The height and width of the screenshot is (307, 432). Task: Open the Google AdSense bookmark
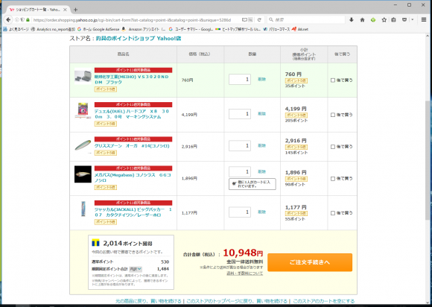click(98, 29)
